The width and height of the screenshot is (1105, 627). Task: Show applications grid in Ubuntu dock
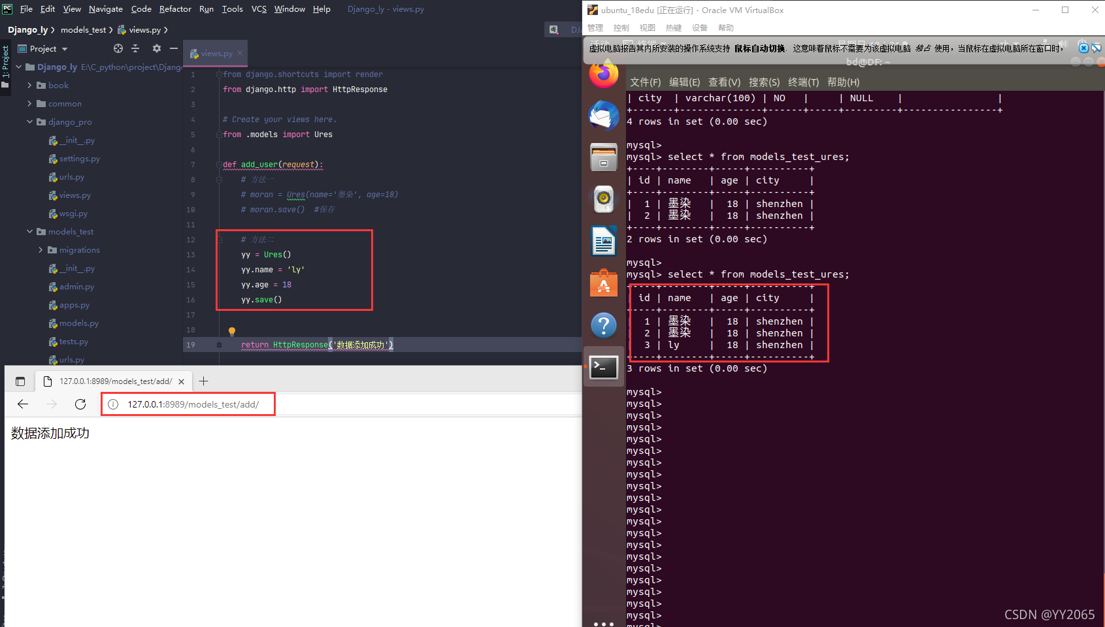604,624
